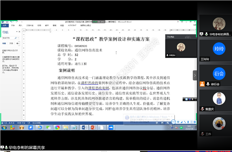Open the search options dropdown in navigation pane
This screenshot has width=232, height=152.
18,38
